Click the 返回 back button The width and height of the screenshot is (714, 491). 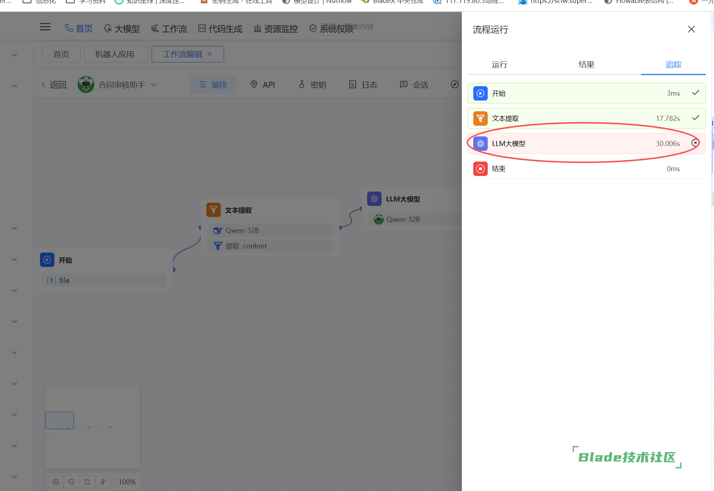pyautogui.click(x=54, y=85)
